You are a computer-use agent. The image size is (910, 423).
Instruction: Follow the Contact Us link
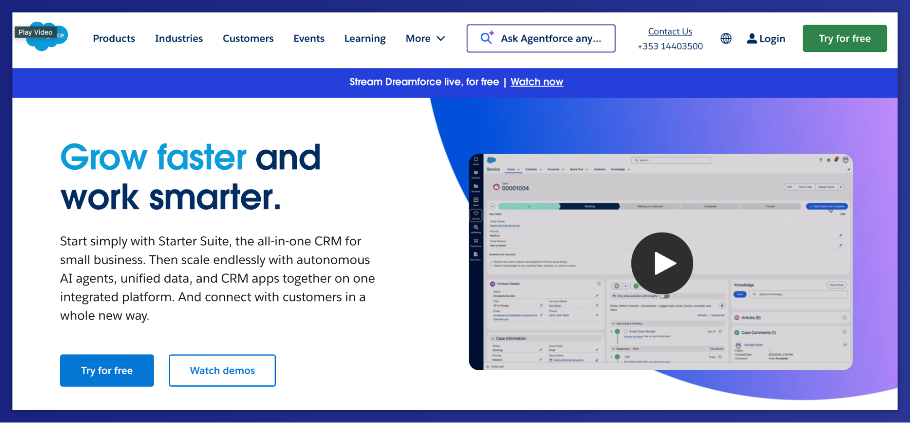[x=670, y=31]
